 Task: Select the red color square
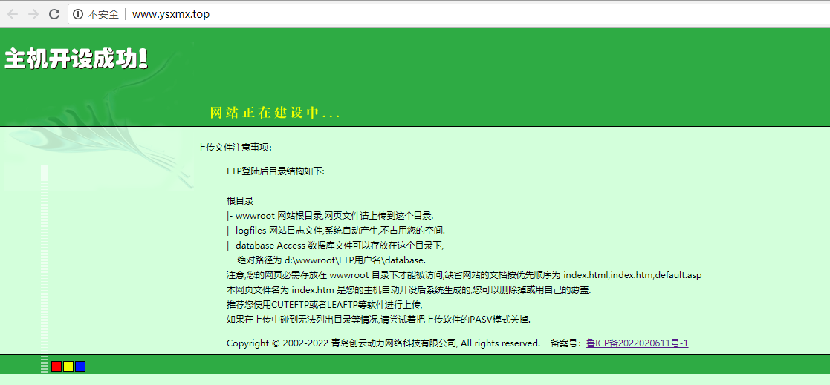(x=56, y=366)
